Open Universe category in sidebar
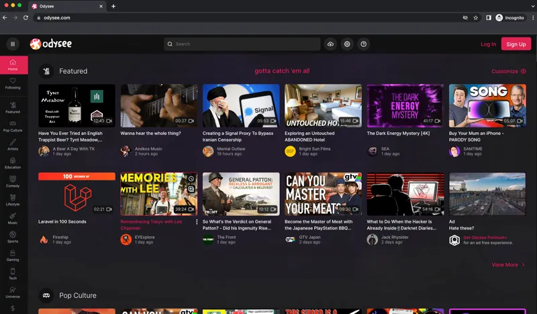This screenshot has height=314, width=537. (13, 293)
